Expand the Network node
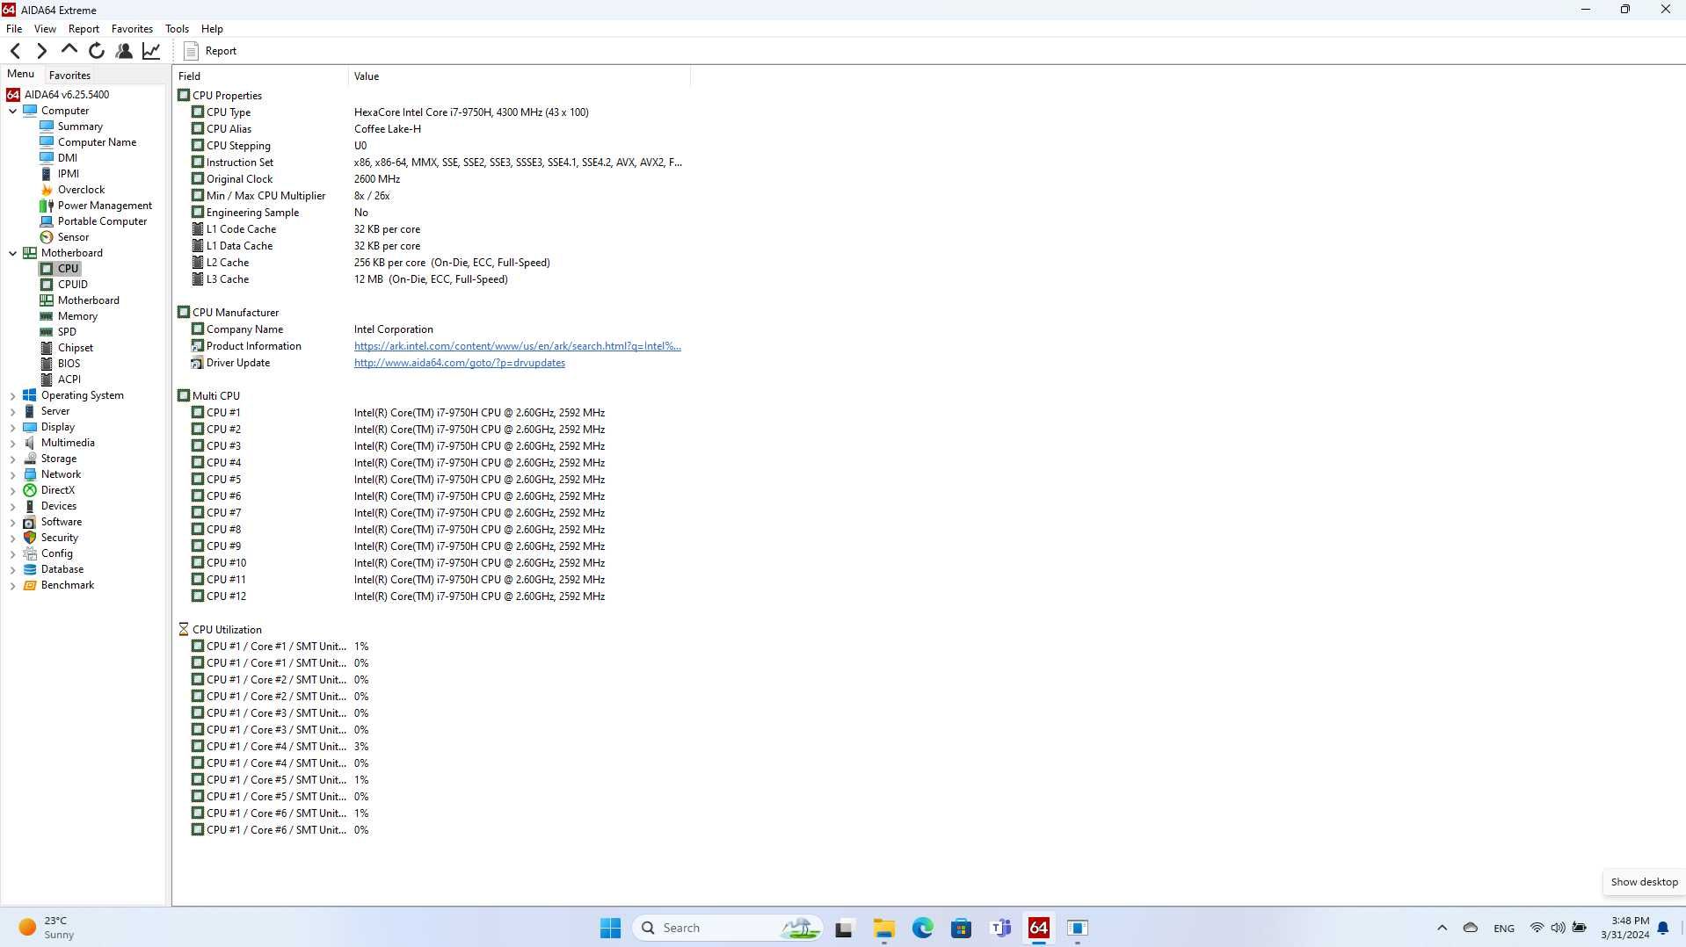1686x947 pixels. tap(12, 475)
